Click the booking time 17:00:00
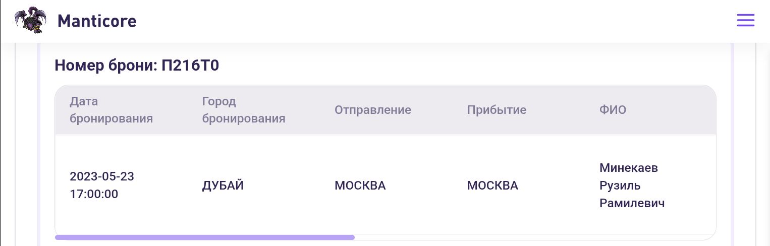 (94, 194)
